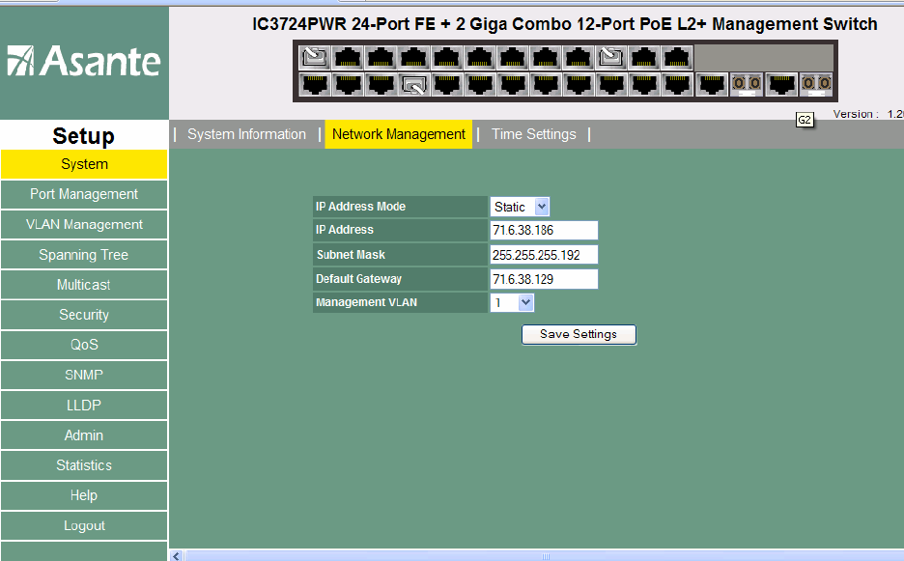Click the Default Gateway label
Image resolution: width=904 pixels, height=561 pixels.
[358, 279]
